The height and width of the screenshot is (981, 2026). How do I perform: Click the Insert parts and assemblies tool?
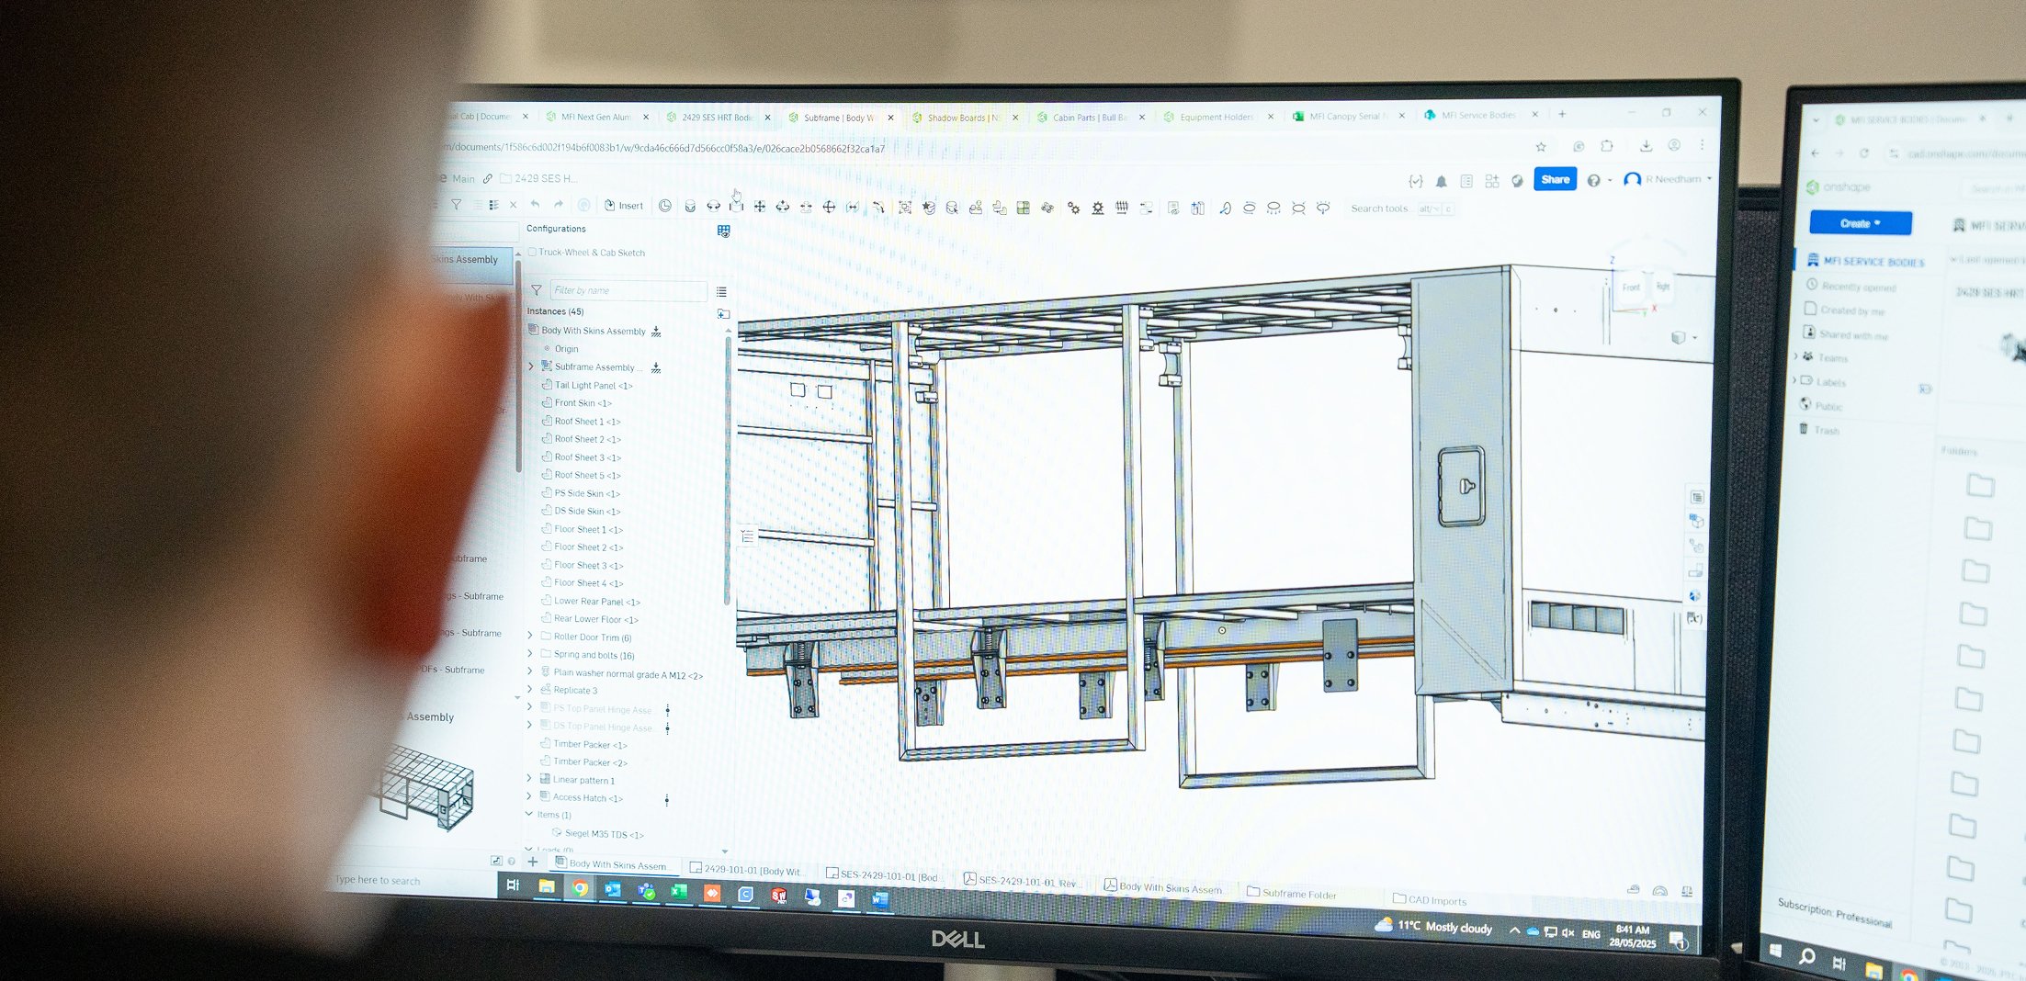tap(623, 206)
